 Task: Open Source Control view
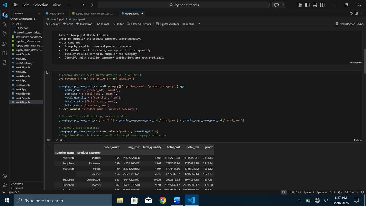pyautogui.click(x=5, y=34)
